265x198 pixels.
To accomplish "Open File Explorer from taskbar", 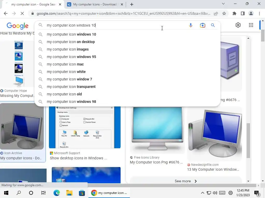I will click(69, 193).
